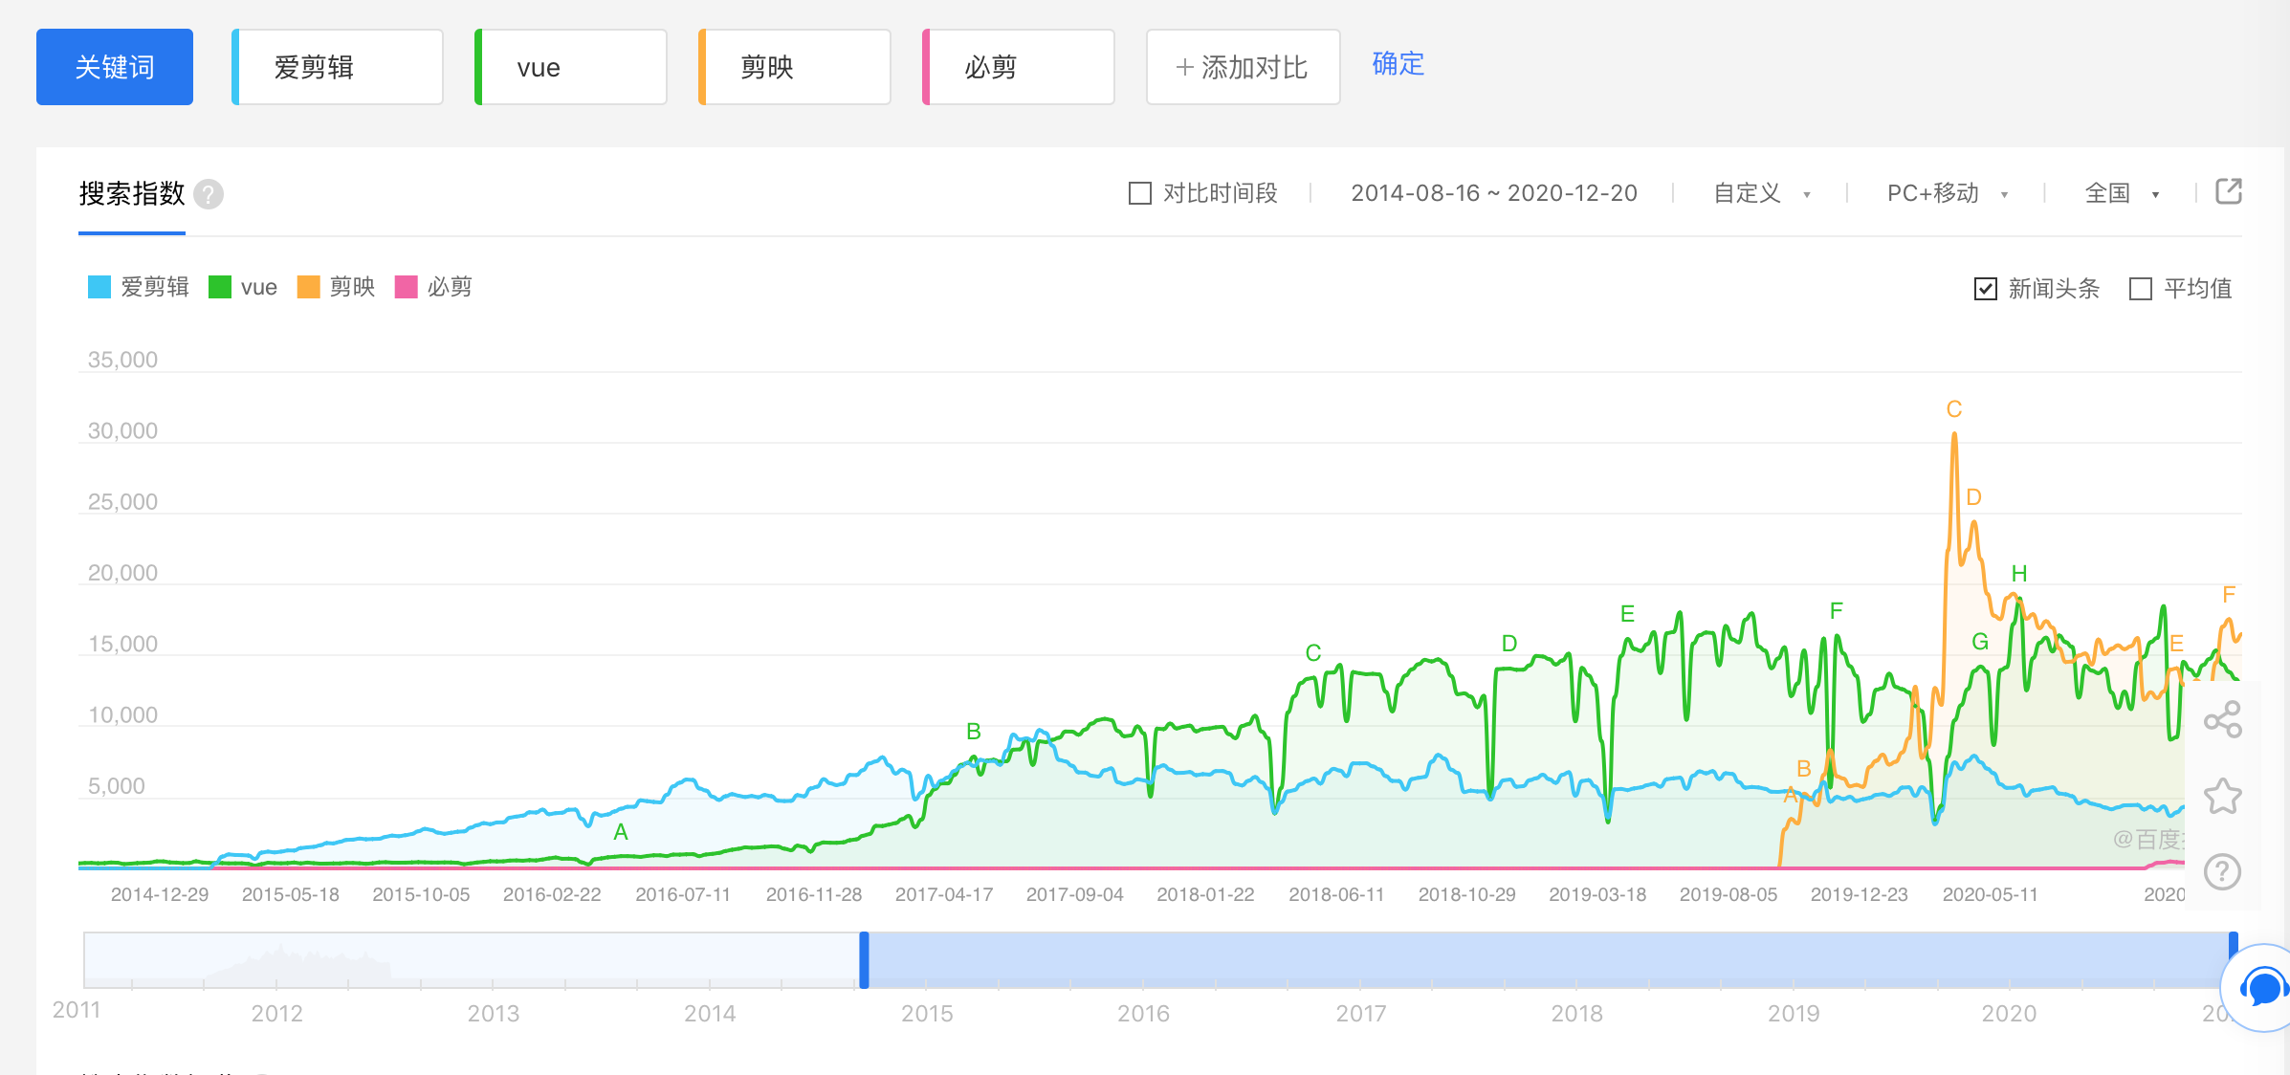The image size is (2290, 1075).
Task: Click the question mark icon on the right edge
Action: [x=2222, y=871]
